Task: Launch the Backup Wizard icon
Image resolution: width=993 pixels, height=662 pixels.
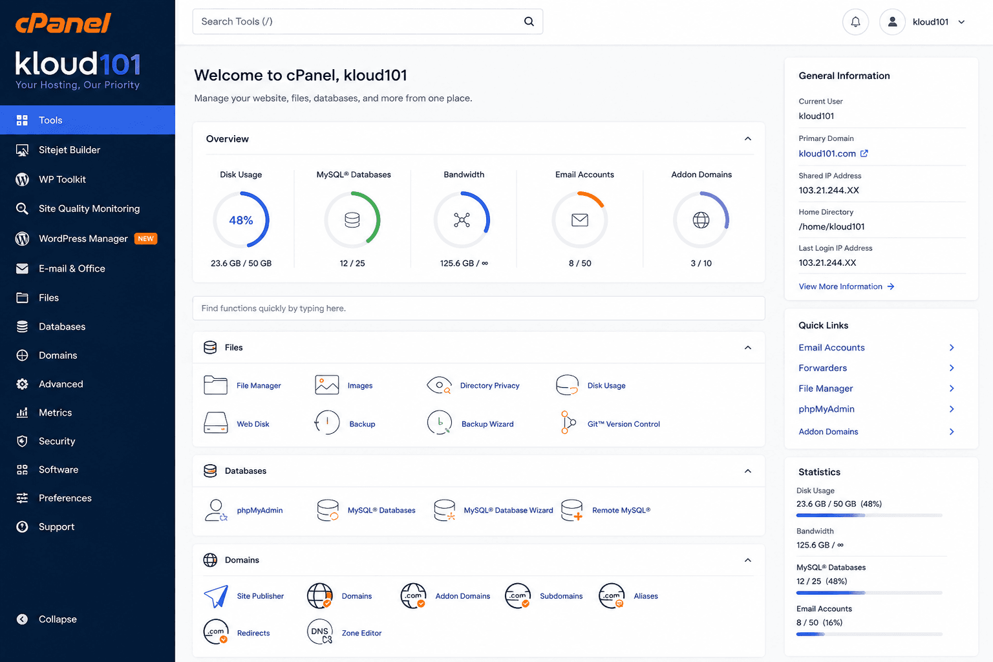Action: 439,423
